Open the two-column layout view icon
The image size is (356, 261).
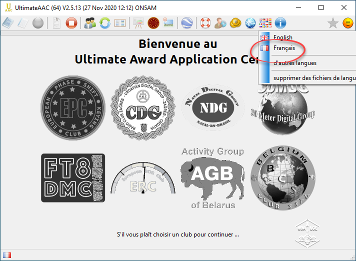[120, 23]
